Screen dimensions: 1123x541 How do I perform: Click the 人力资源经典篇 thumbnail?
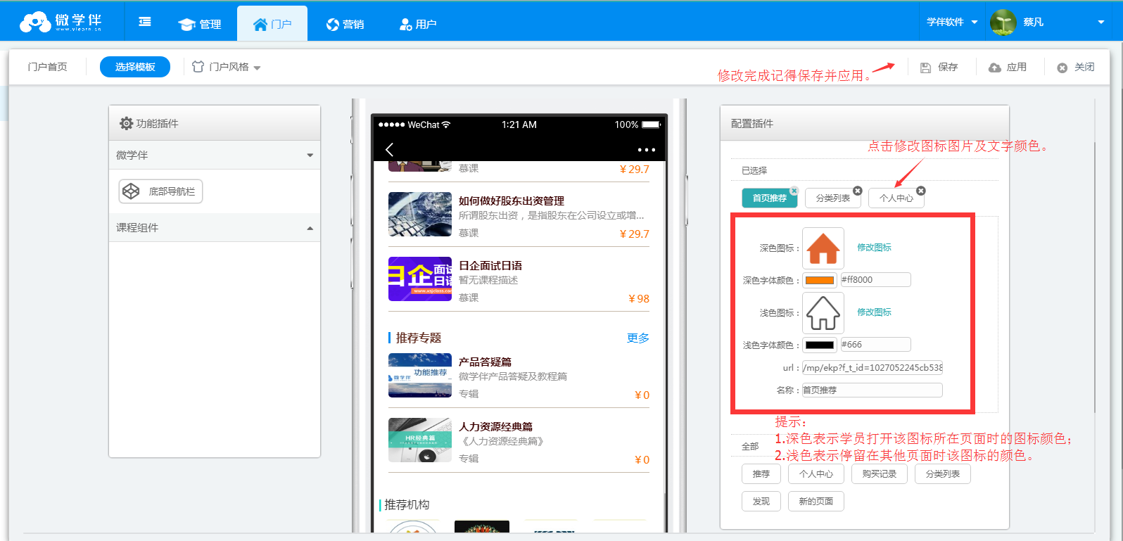click(x=420, y=440)
